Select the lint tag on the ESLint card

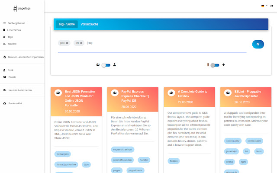tap(246, 151)
